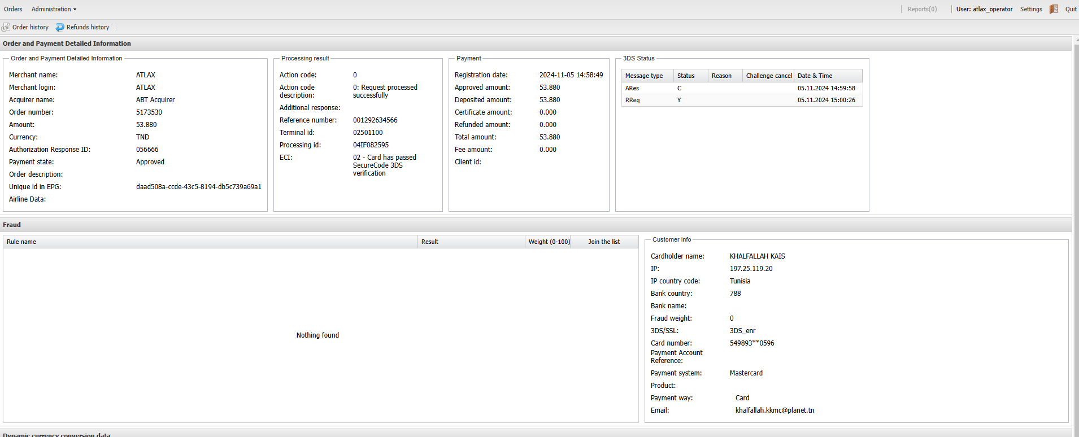The width and height of the screenshot is (1079, 437).
Task: Click the Challenge cancel column header
Action: point(768,76)
